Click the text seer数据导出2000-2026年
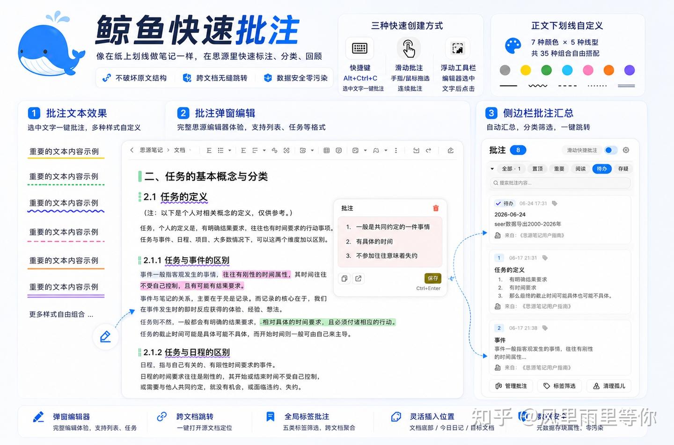Image resolution: width=674 pixels, height=445 pixels. coord(527,224)
